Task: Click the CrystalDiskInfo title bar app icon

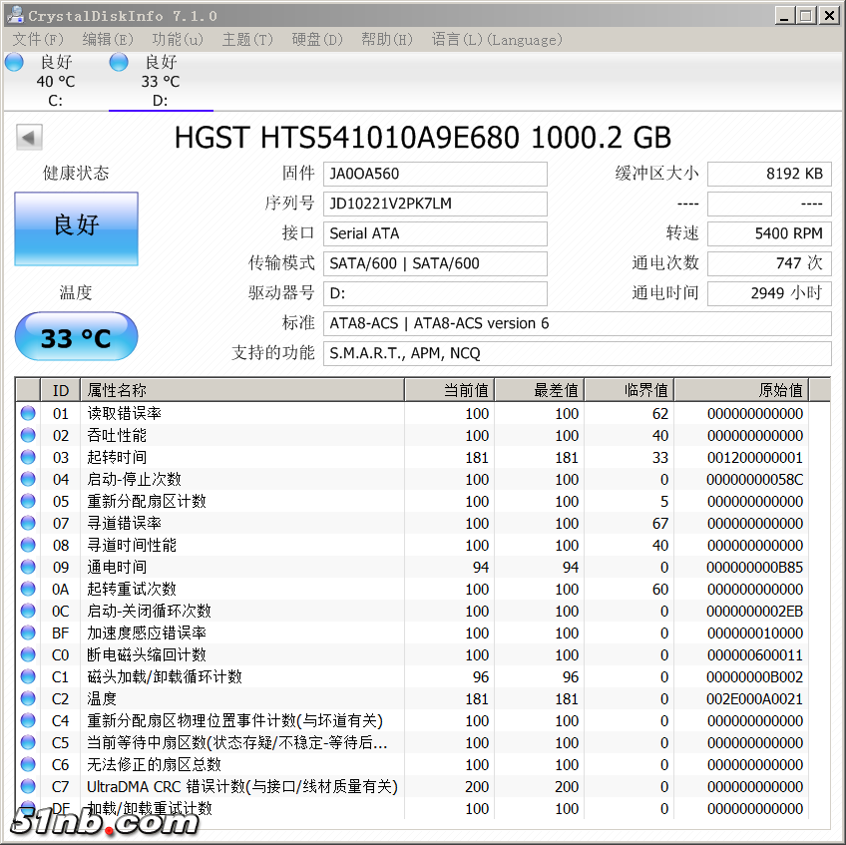Action: coord(14,15)
